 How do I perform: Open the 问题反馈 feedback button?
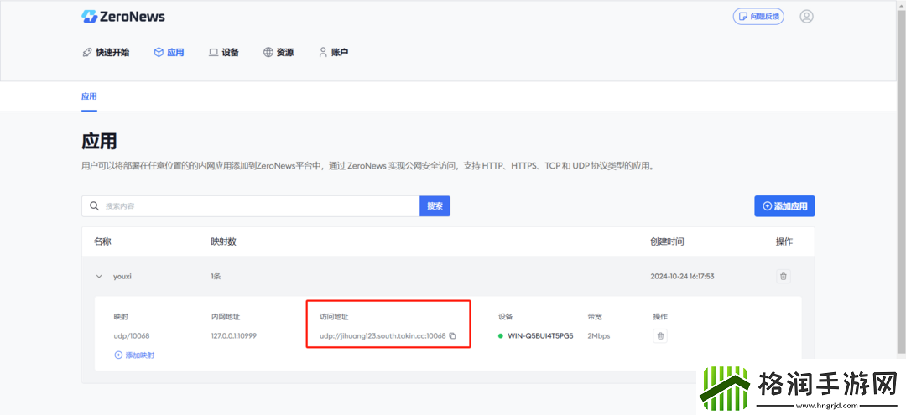pyautogui.click(x=758, y=17)
